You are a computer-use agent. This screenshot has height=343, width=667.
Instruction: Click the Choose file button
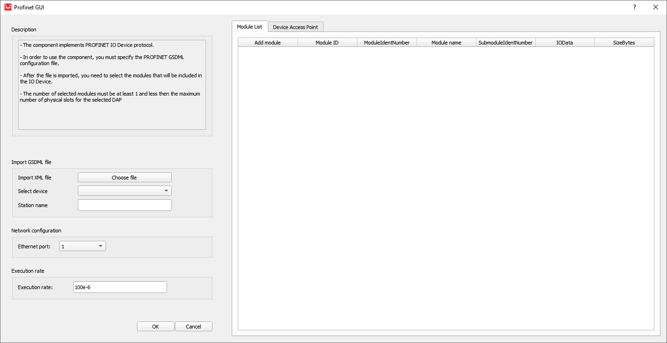[x=124, y=178]
